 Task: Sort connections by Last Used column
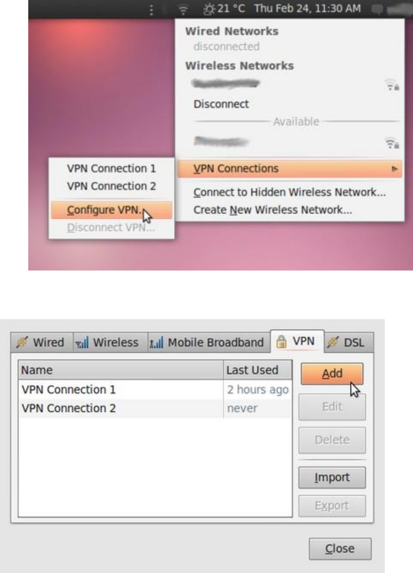[258, 370]
